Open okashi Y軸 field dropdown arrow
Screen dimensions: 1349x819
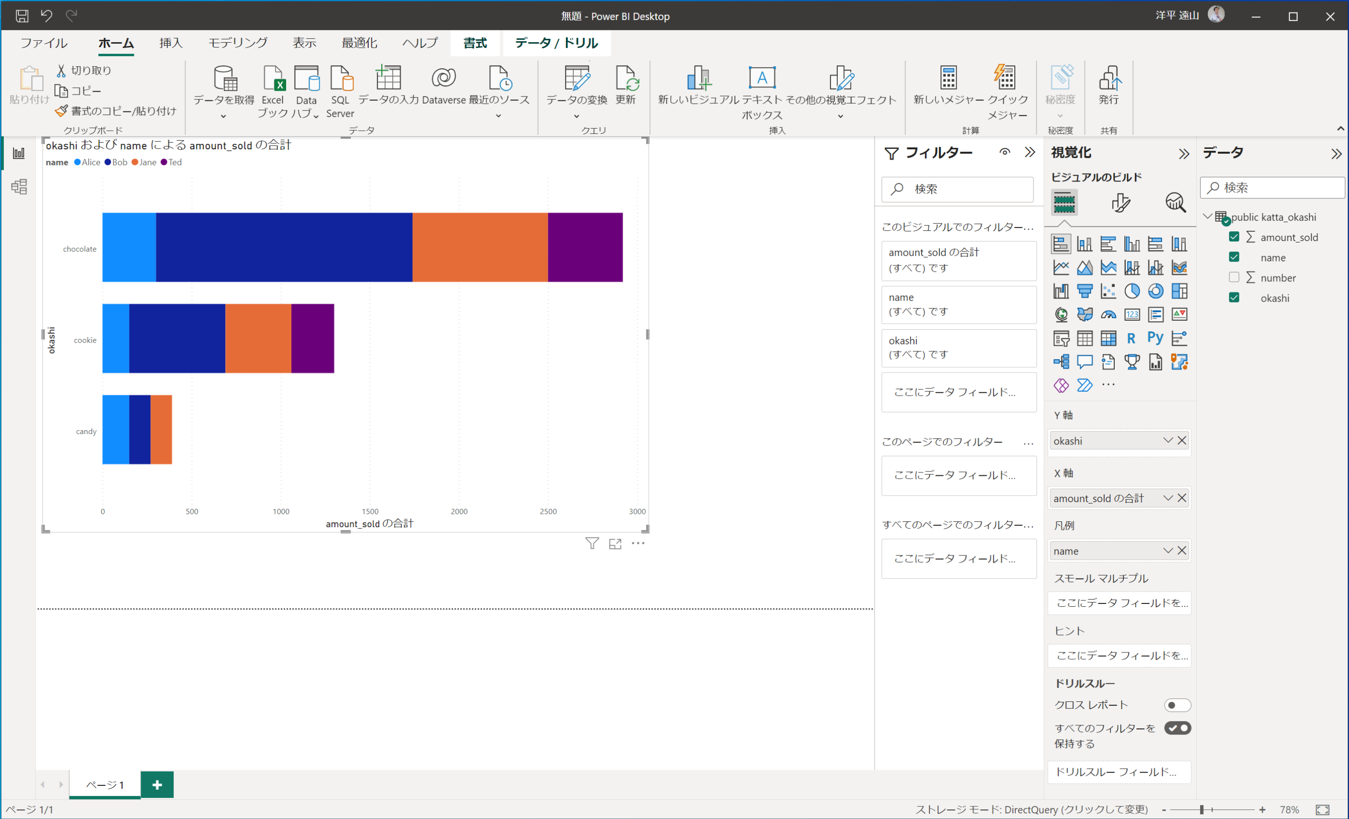(1167, 440)
